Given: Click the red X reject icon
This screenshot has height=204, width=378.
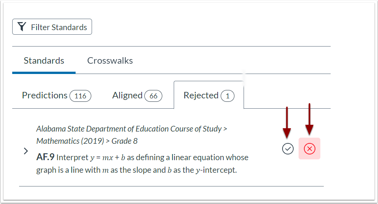Looking at the screenshot, I should click(x=310, y=149).
